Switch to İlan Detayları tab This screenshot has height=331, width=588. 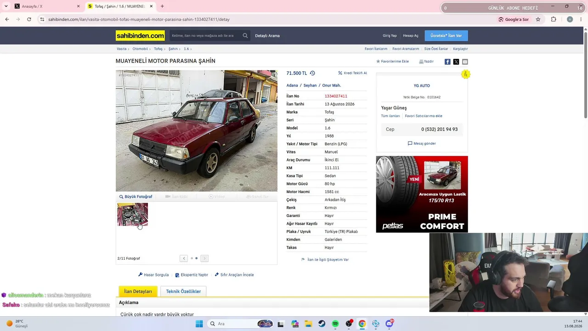pyautogui.click(x=138, y=291)
